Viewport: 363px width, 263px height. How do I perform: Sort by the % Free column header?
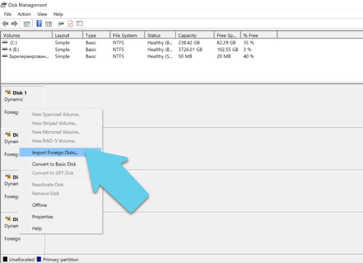(259, 35)
